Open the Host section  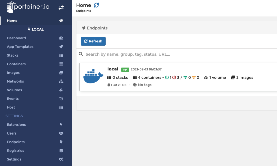click(x=11, y=107)
